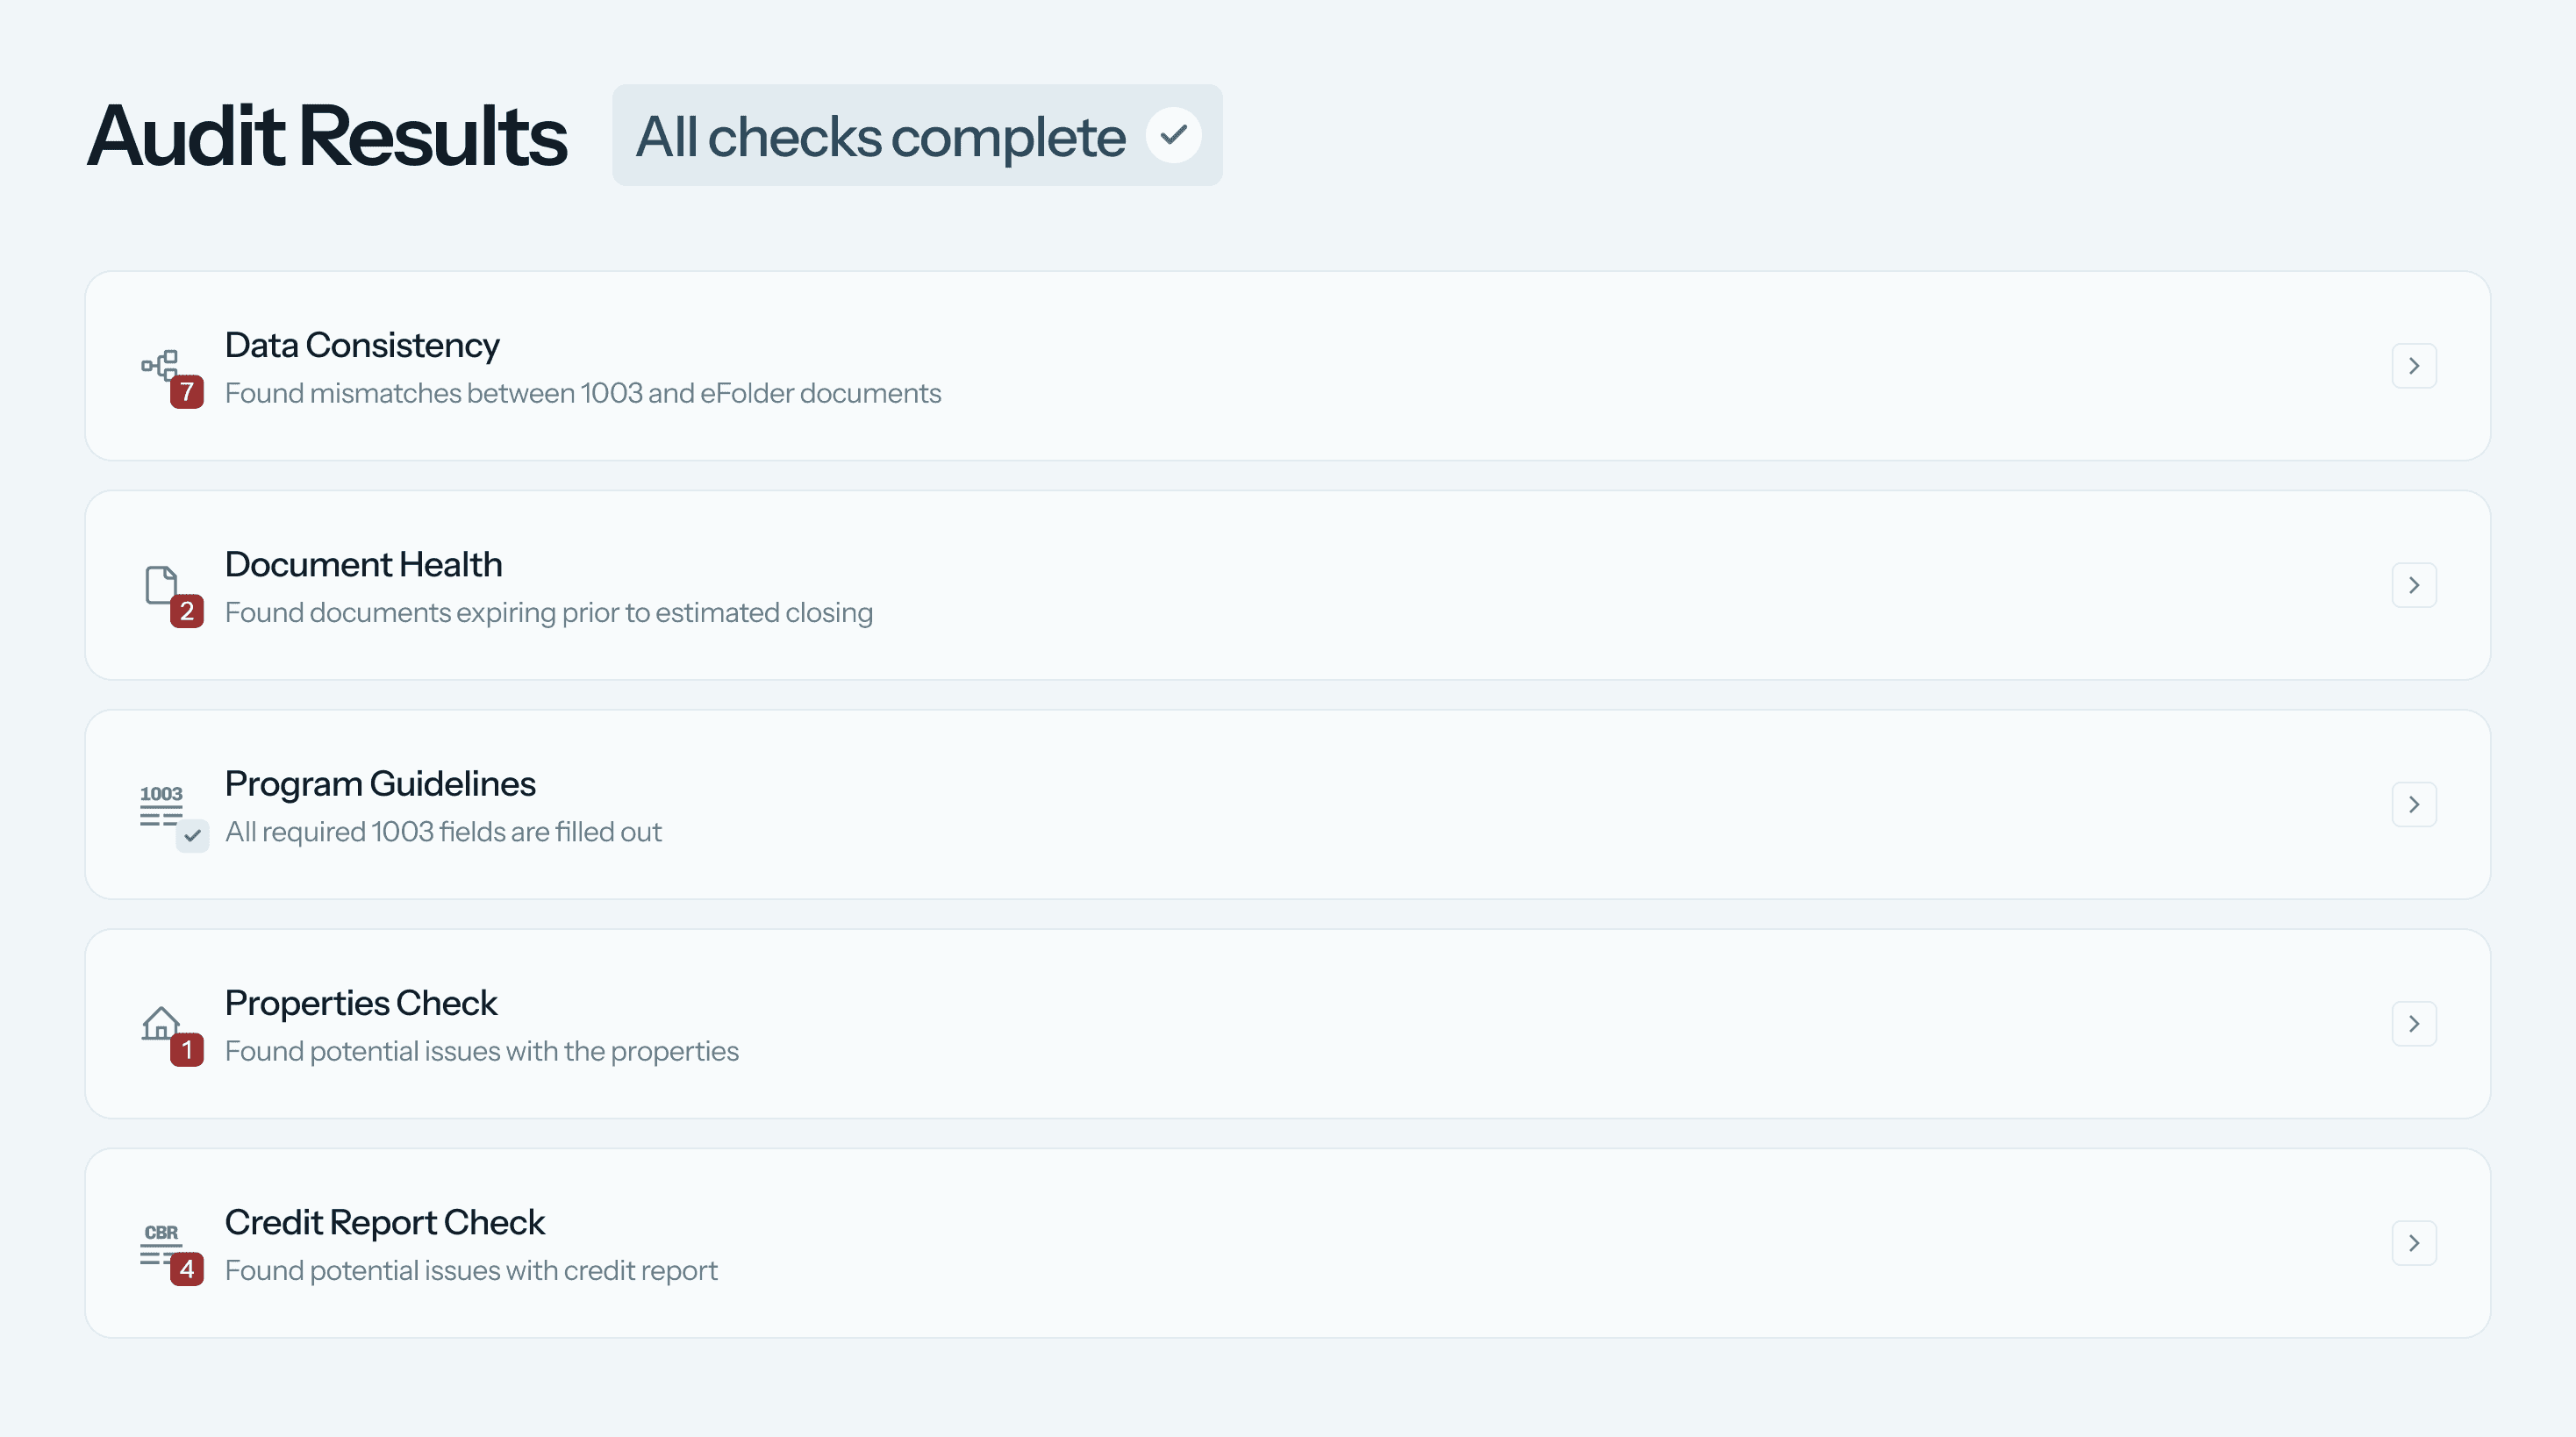Click the red 4 badge on Credit Report Check
The width and height of the screenshot is (2576, 1437).
(187, 1269)
